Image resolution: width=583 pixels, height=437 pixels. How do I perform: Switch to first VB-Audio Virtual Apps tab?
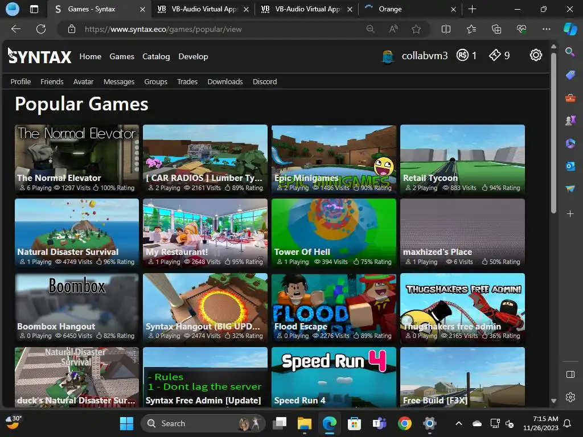click(x=203, y=9)
